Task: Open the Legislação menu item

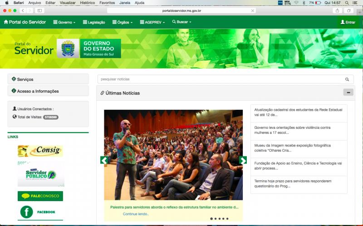Action: point(94,22)
